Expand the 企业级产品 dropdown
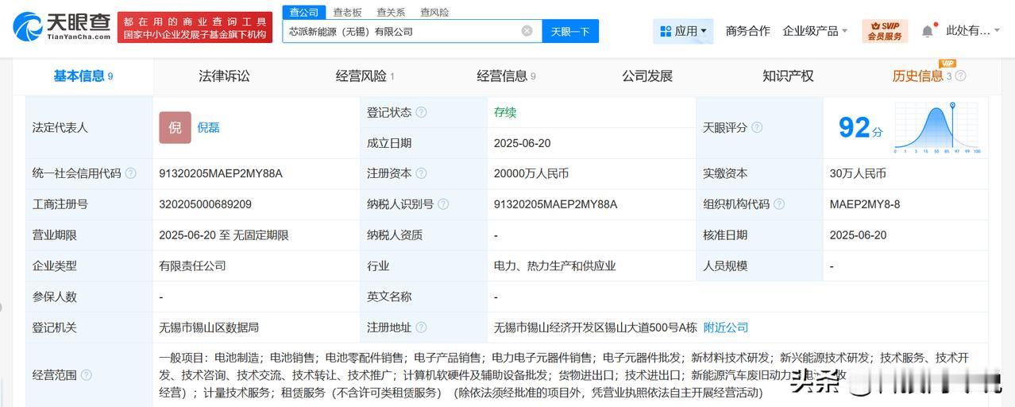Viewport: 1015px width, 407px height. pyautogui.click(x=815, y=31)
